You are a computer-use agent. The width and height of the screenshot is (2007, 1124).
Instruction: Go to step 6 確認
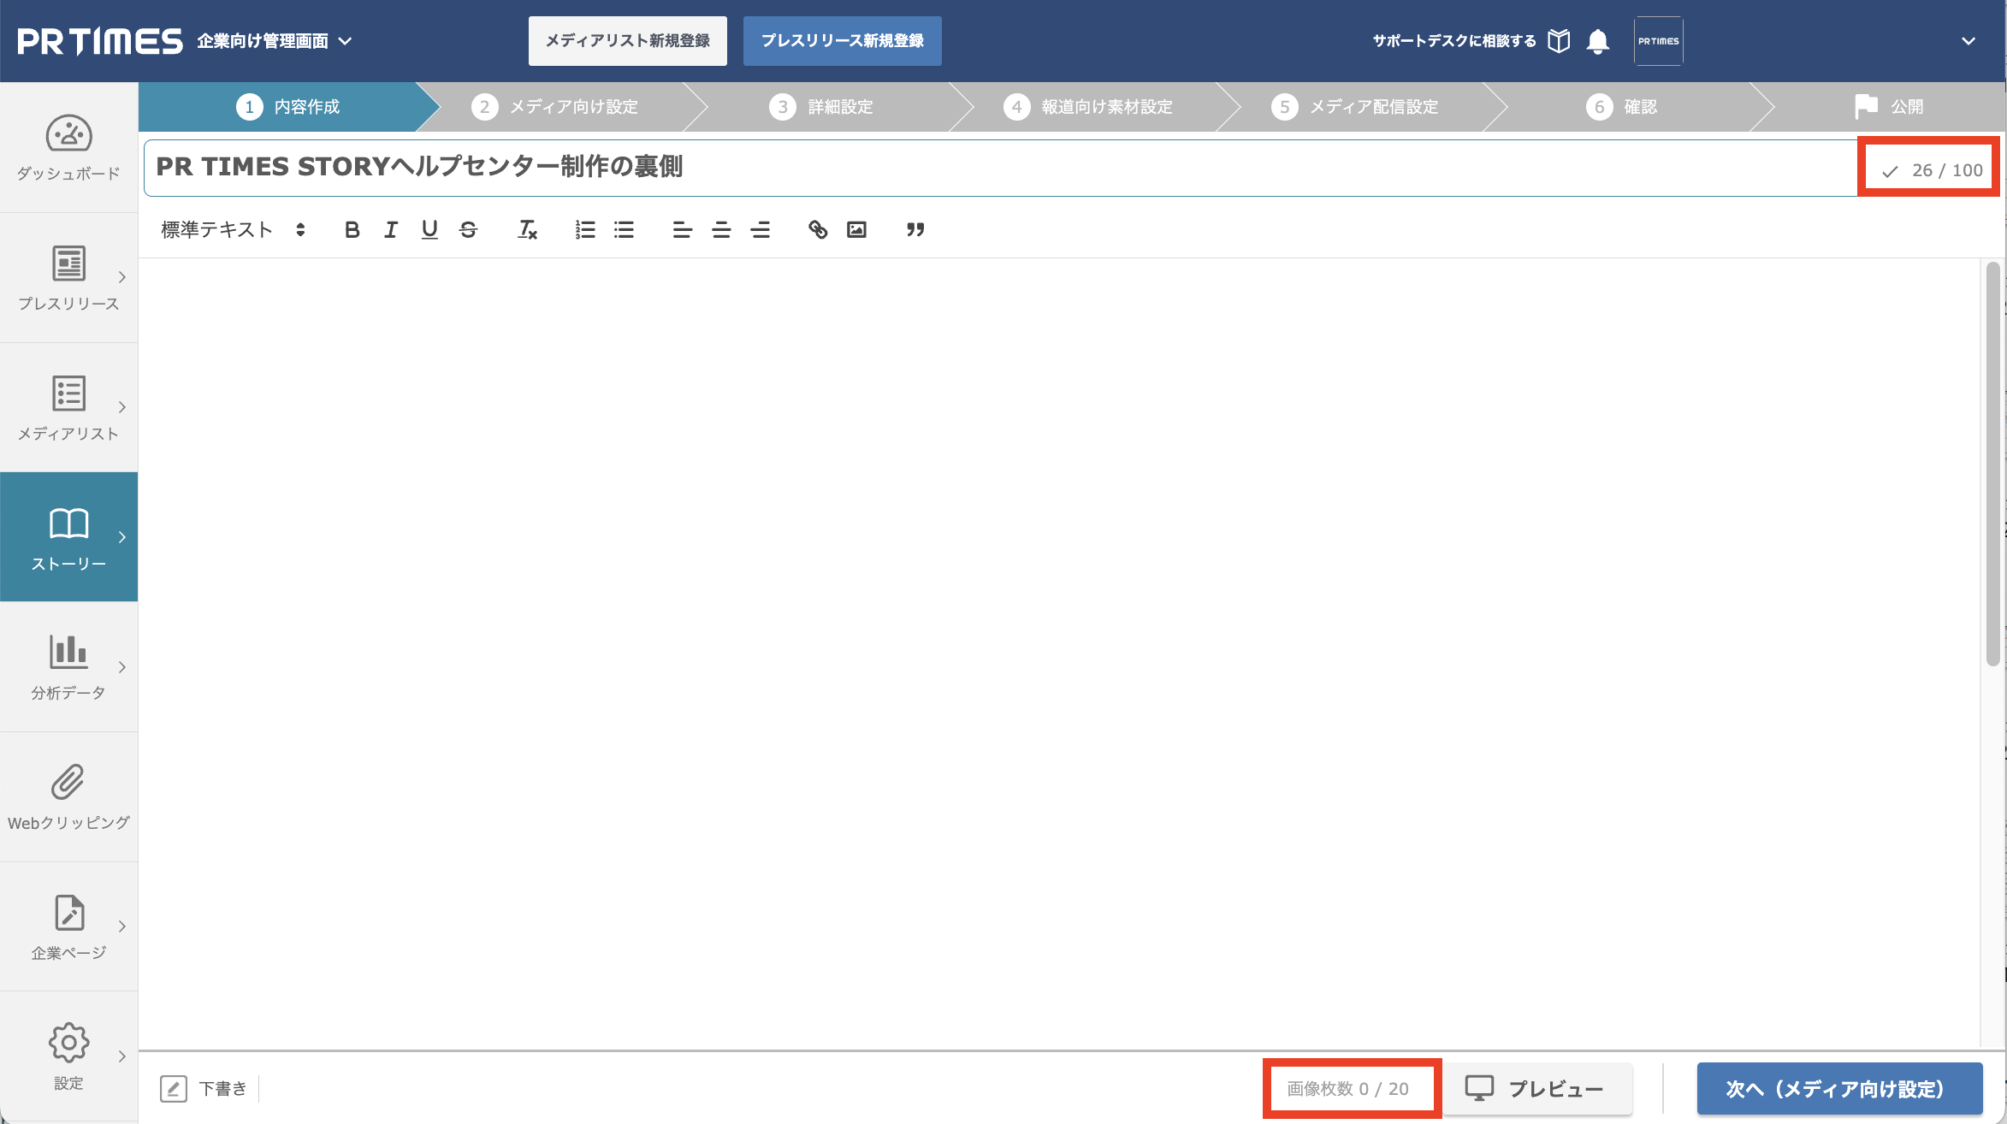[1622, 107]
